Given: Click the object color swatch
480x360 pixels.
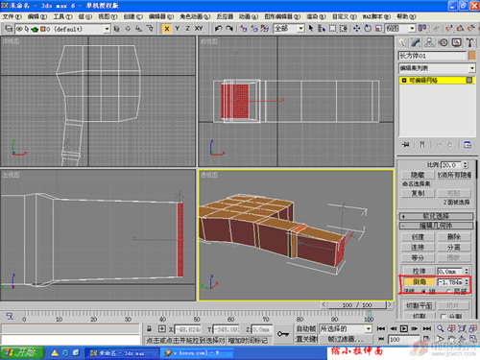Looking at the screenshot, I should [x=472, y=56].
